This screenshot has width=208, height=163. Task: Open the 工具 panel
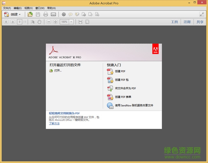(x=174, y=22)
